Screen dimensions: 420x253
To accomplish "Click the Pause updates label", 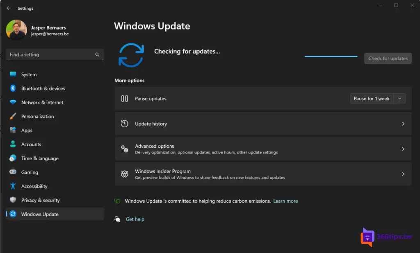I will point(151,99).
